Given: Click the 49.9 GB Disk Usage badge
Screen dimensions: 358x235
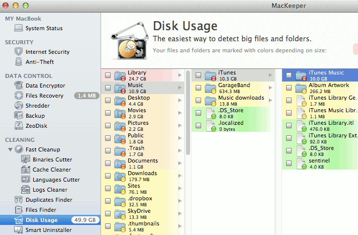Looking at the screenshot, I should click(x=85, y=220).
